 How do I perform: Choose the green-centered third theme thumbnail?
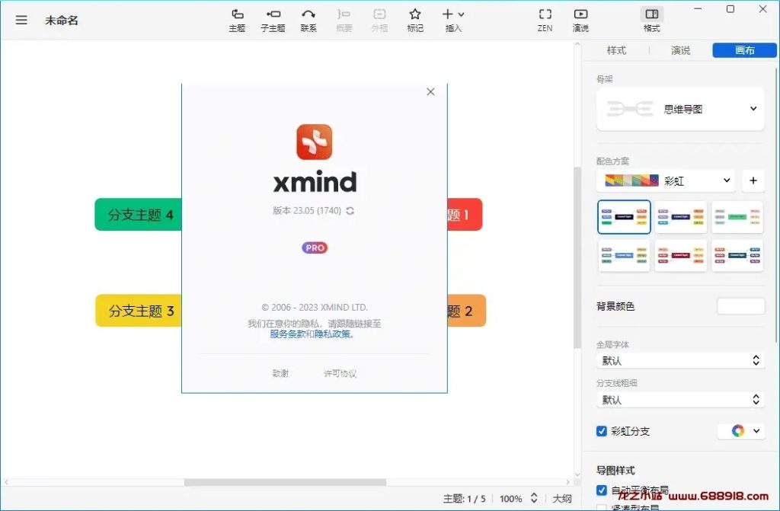pyautogui.click(x=737, y=217)
